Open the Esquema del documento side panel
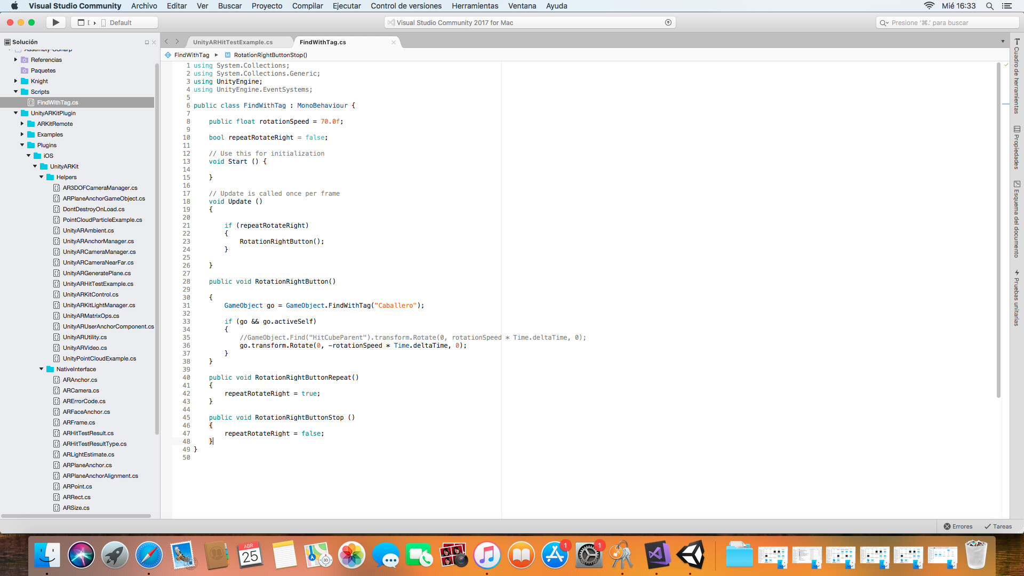 [x=1017, y=219]
